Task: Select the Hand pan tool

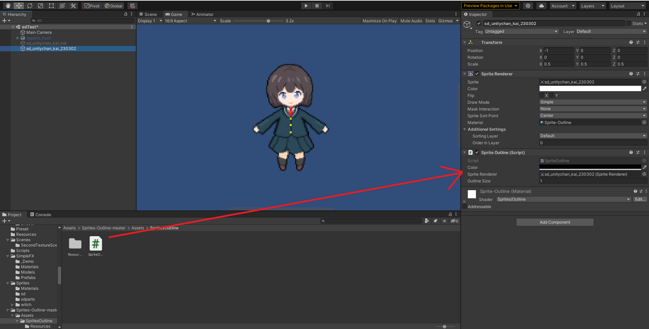Action: (8, 5)
